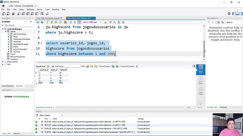Close the SQL Select com Where e Join tab
Viewport: 243px width, 136px height.
(94, 18)
